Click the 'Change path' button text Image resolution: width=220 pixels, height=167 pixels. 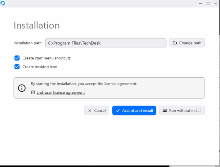pos(190,43)
